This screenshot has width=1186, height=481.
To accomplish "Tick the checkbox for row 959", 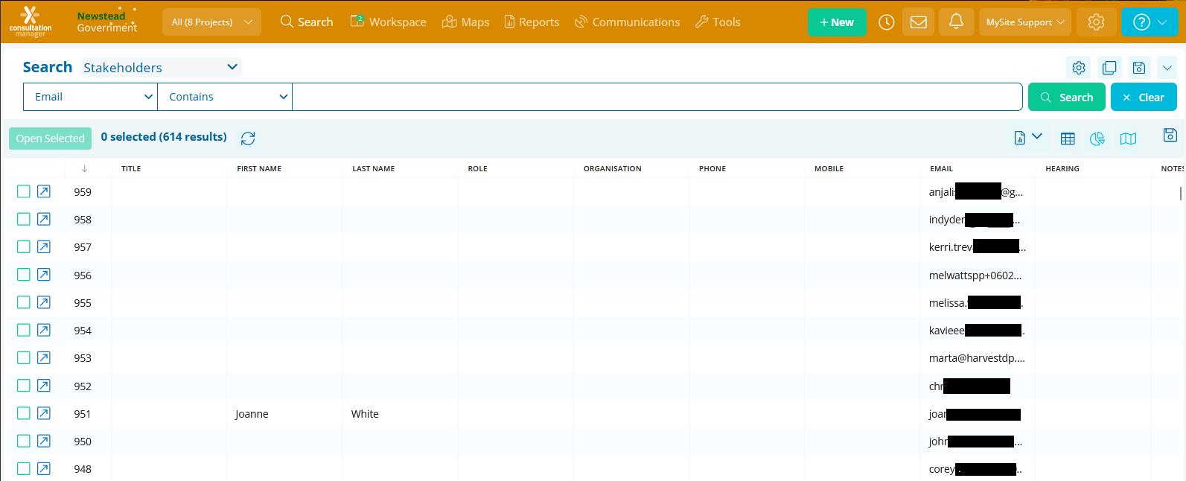I will click(24, 191).
